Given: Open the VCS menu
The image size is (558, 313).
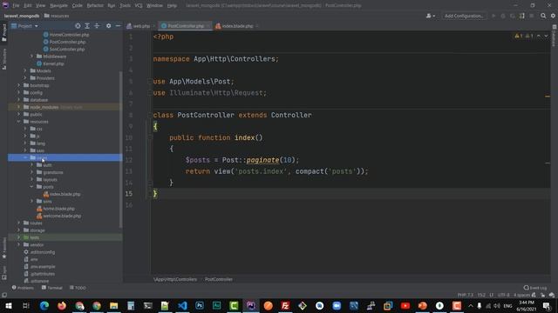Looking at the screenshot, I should point(139,5).
